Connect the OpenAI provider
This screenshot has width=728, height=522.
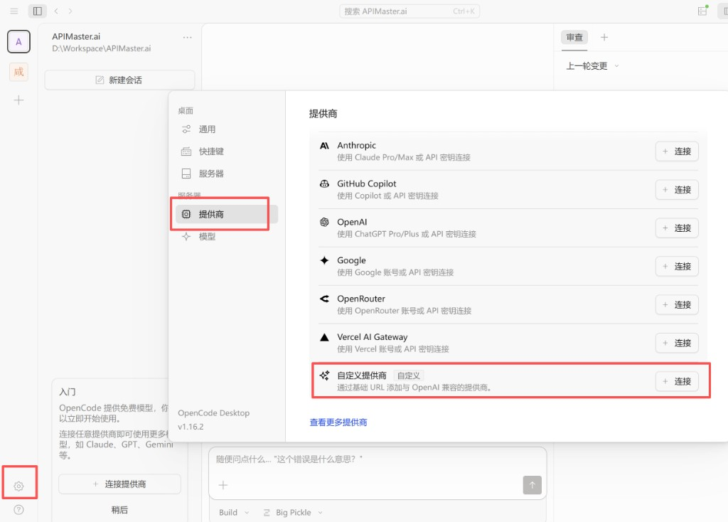[677, 228]
